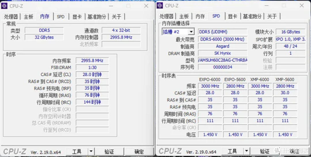Image resolution: width=311 pixels, height=157 pixels.
Task: Click the XMP-5600 voltage 1.450 V cell
Action: pos(285,135)
